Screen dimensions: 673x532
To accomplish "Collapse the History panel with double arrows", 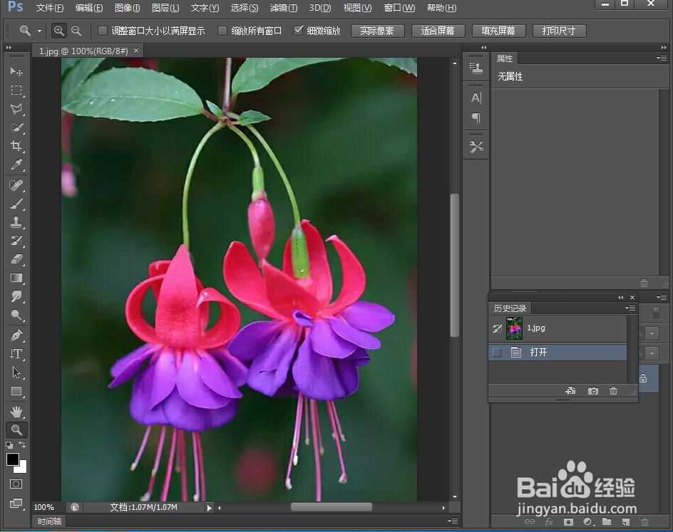I will [621, 297].
